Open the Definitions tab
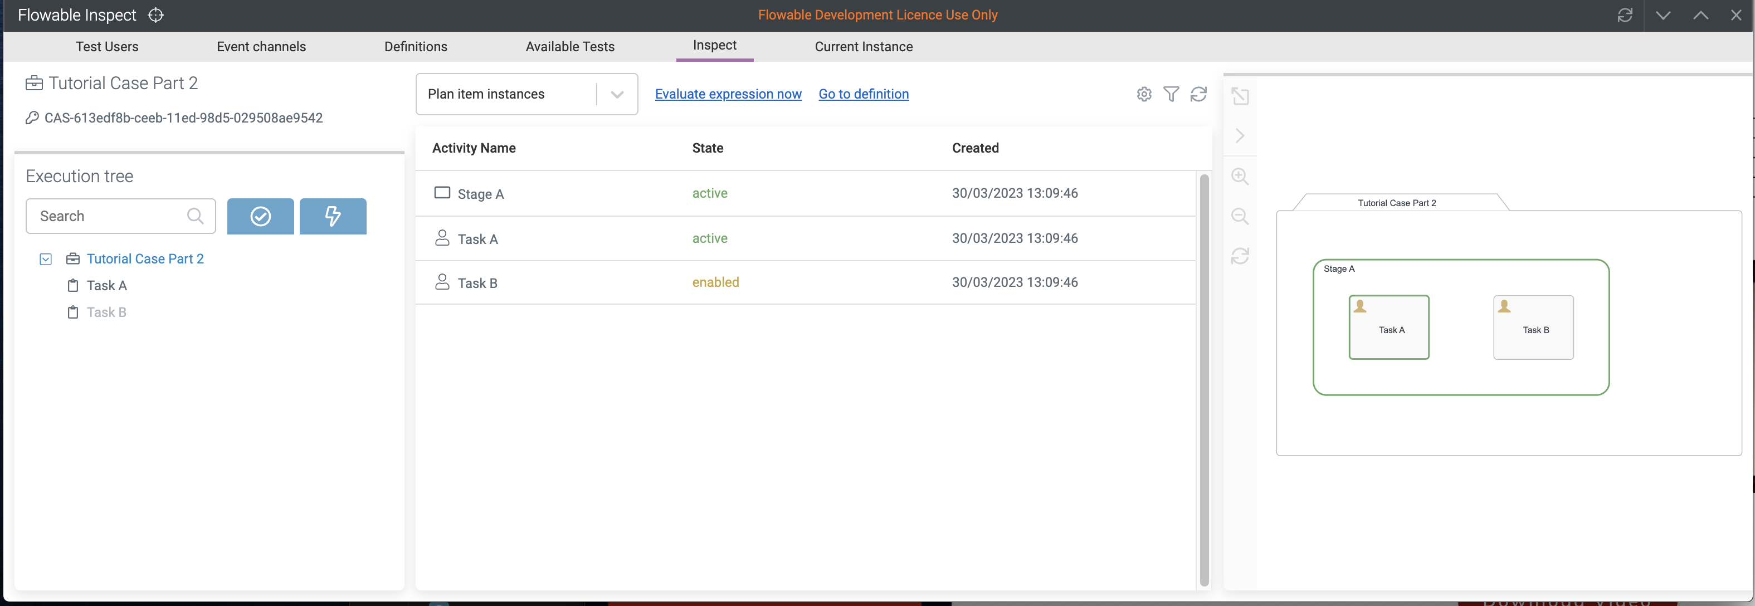Viewport: 1755px width, 606px height. (x=416, y=46)
